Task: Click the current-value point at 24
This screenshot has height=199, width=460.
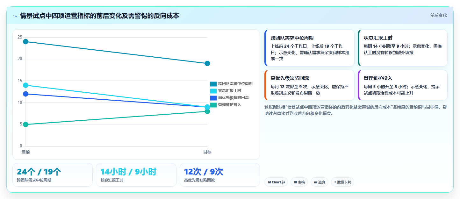Action: 26,42
